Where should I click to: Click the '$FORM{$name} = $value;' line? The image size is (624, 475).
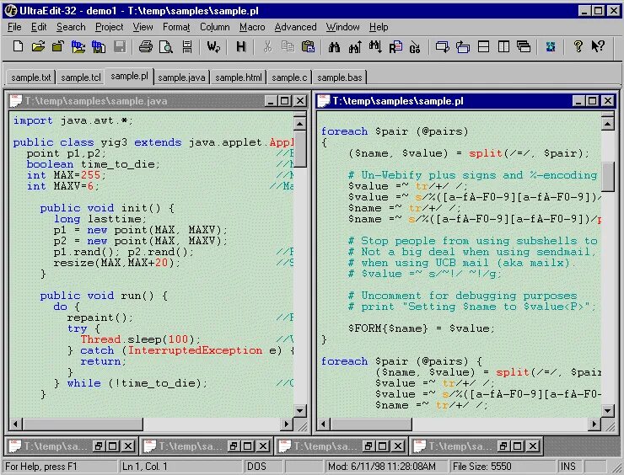pyautogui.click(x=422, y=328)
